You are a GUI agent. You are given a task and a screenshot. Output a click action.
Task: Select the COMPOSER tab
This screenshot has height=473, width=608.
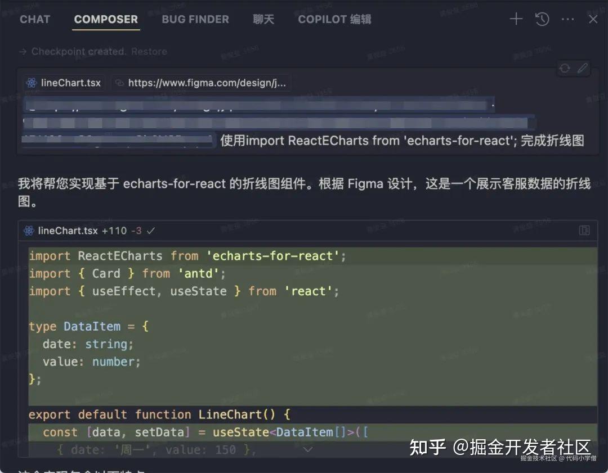(106, 19)
